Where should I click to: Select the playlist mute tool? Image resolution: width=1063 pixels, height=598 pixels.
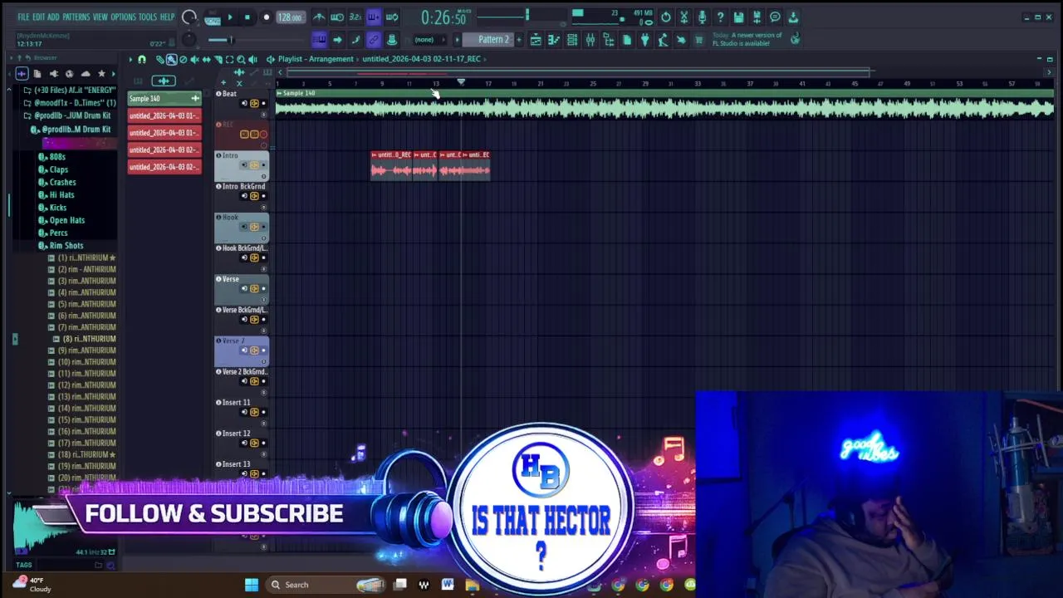pos(194,59)
